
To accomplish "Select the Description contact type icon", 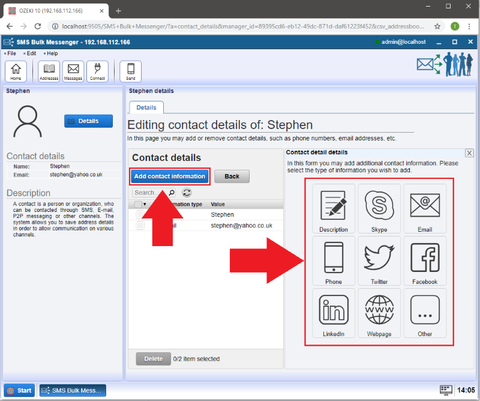I will pyautogui.click(x=334, y=208).
